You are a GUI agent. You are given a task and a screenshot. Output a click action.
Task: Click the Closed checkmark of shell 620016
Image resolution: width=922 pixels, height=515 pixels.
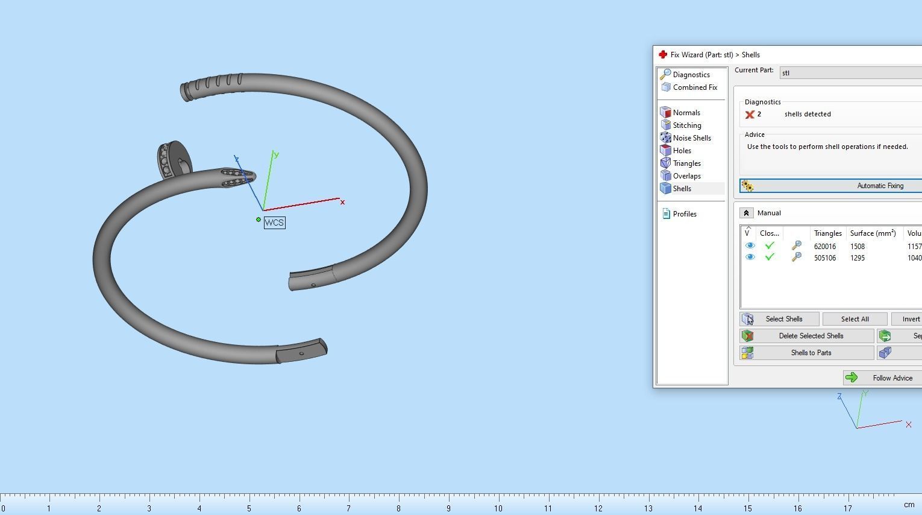(770, 246)
